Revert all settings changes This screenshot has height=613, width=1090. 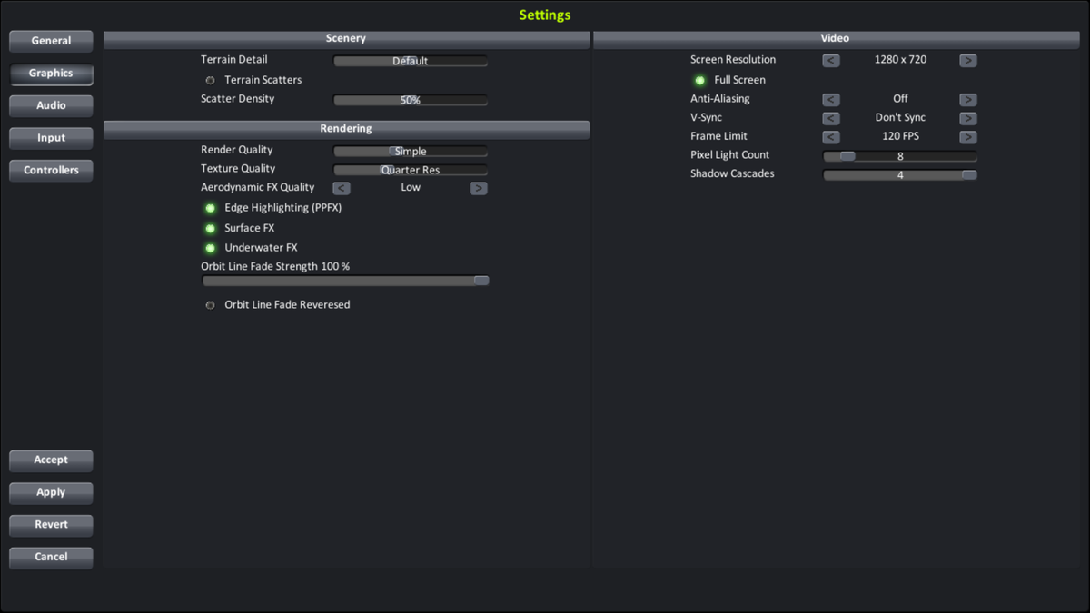[x=50, y=525]
